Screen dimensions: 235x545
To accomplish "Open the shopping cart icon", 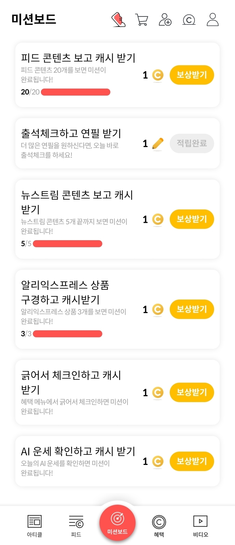I will pyautogui.click(x=141, y=20).
